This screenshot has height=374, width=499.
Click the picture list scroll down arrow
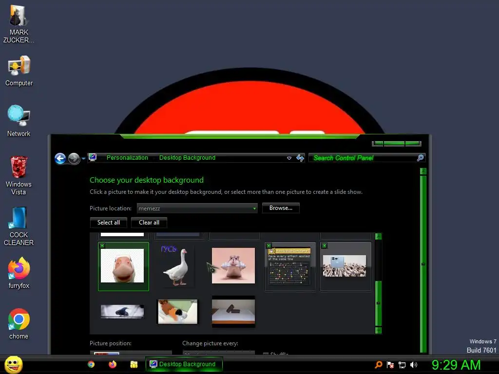coord(378,331)
